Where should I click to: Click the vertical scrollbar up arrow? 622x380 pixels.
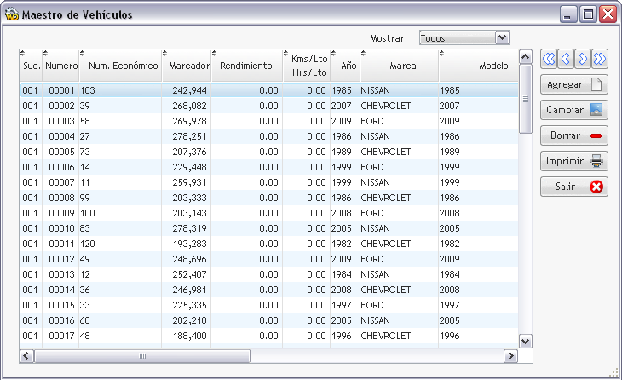[x=526, y=57]
